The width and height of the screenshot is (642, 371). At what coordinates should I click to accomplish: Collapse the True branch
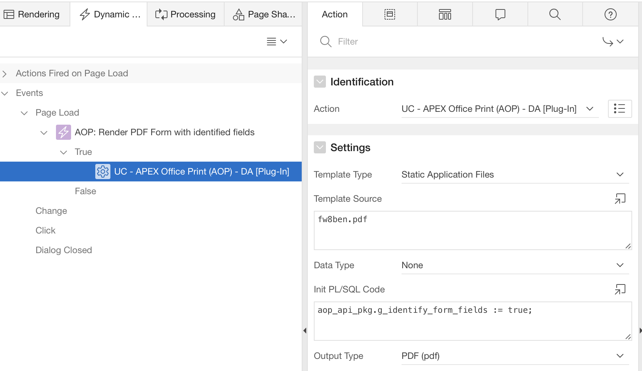[x=64, y=152]
